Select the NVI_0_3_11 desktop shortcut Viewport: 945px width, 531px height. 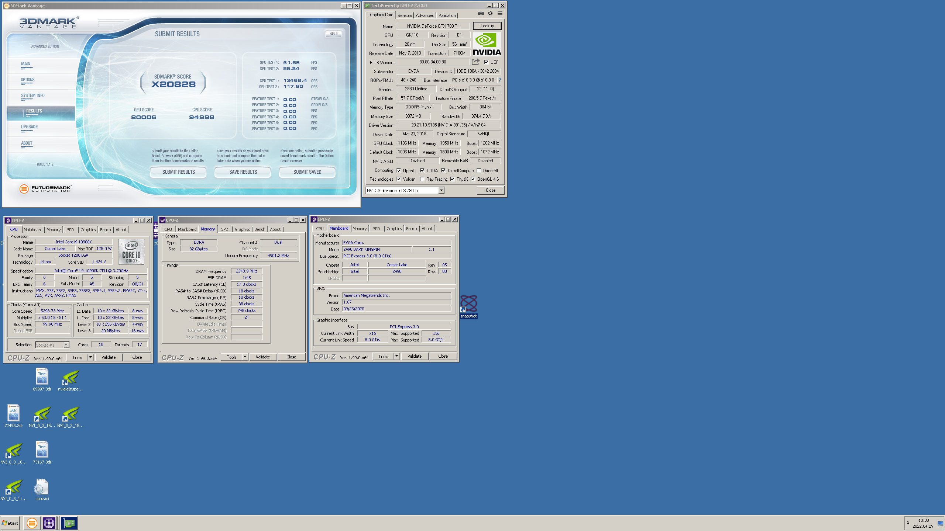pos(14,489)
